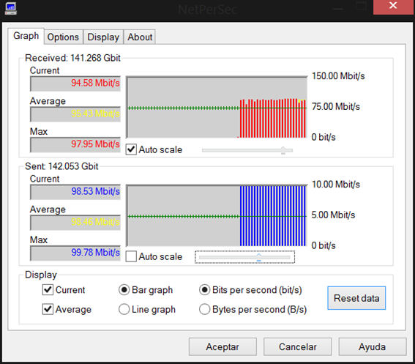Viewport: 415px width, 364px height.
Task: Click the Received: 141.268 Gbit label
Action: (x=72, y=58)
